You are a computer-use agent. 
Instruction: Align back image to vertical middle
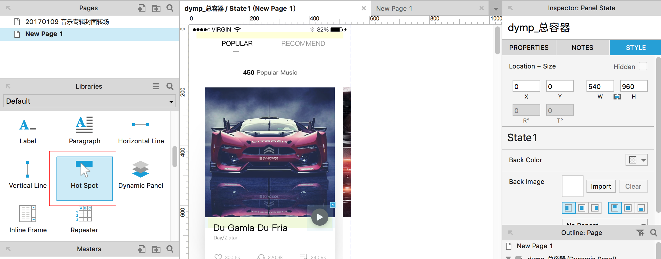(628, 208)
